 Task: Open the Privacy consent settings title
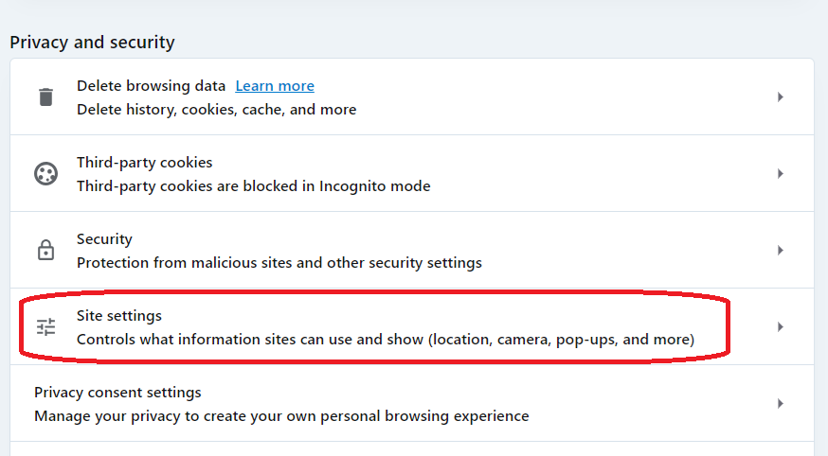(117, 393)
